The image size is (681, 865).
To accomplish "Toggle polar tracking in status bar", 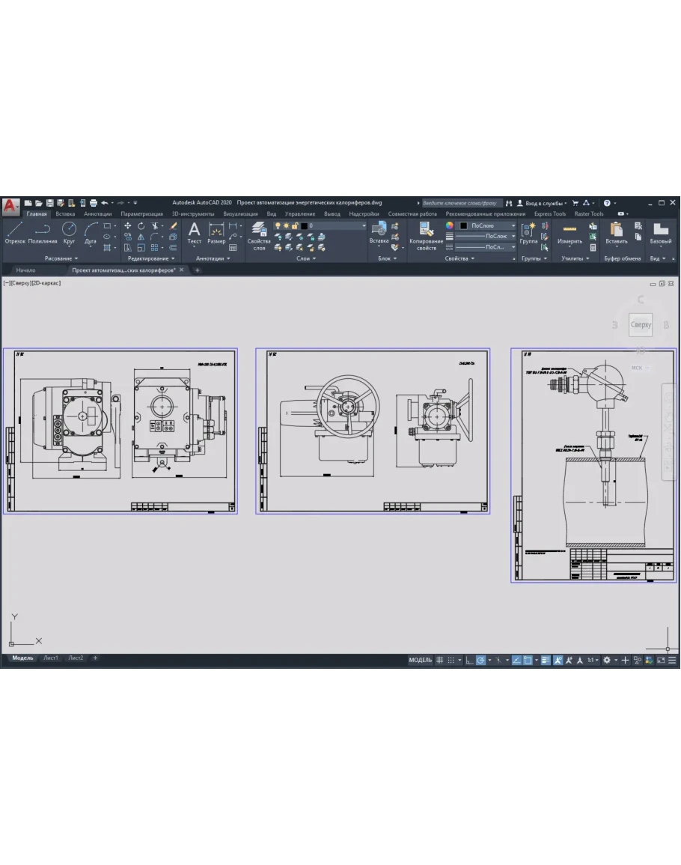I will click(481, 660).
